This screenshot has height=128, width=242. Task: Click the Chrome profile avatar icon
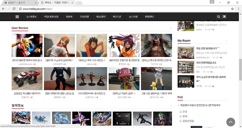[x=212, y=2]
